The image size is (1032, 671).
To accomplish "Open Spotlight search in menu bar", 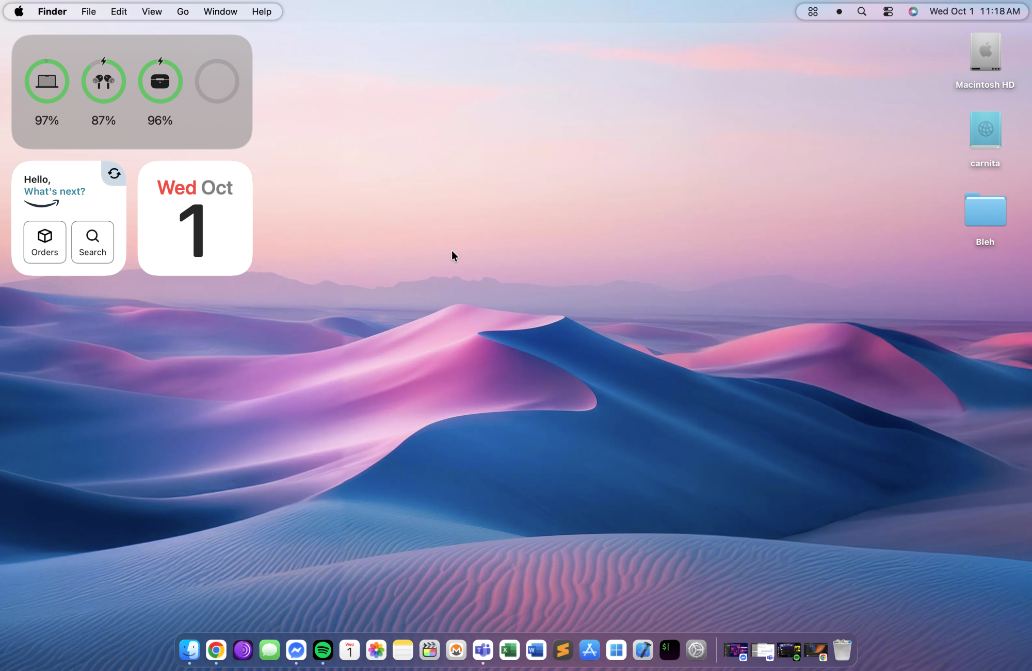I will [862, 11].
